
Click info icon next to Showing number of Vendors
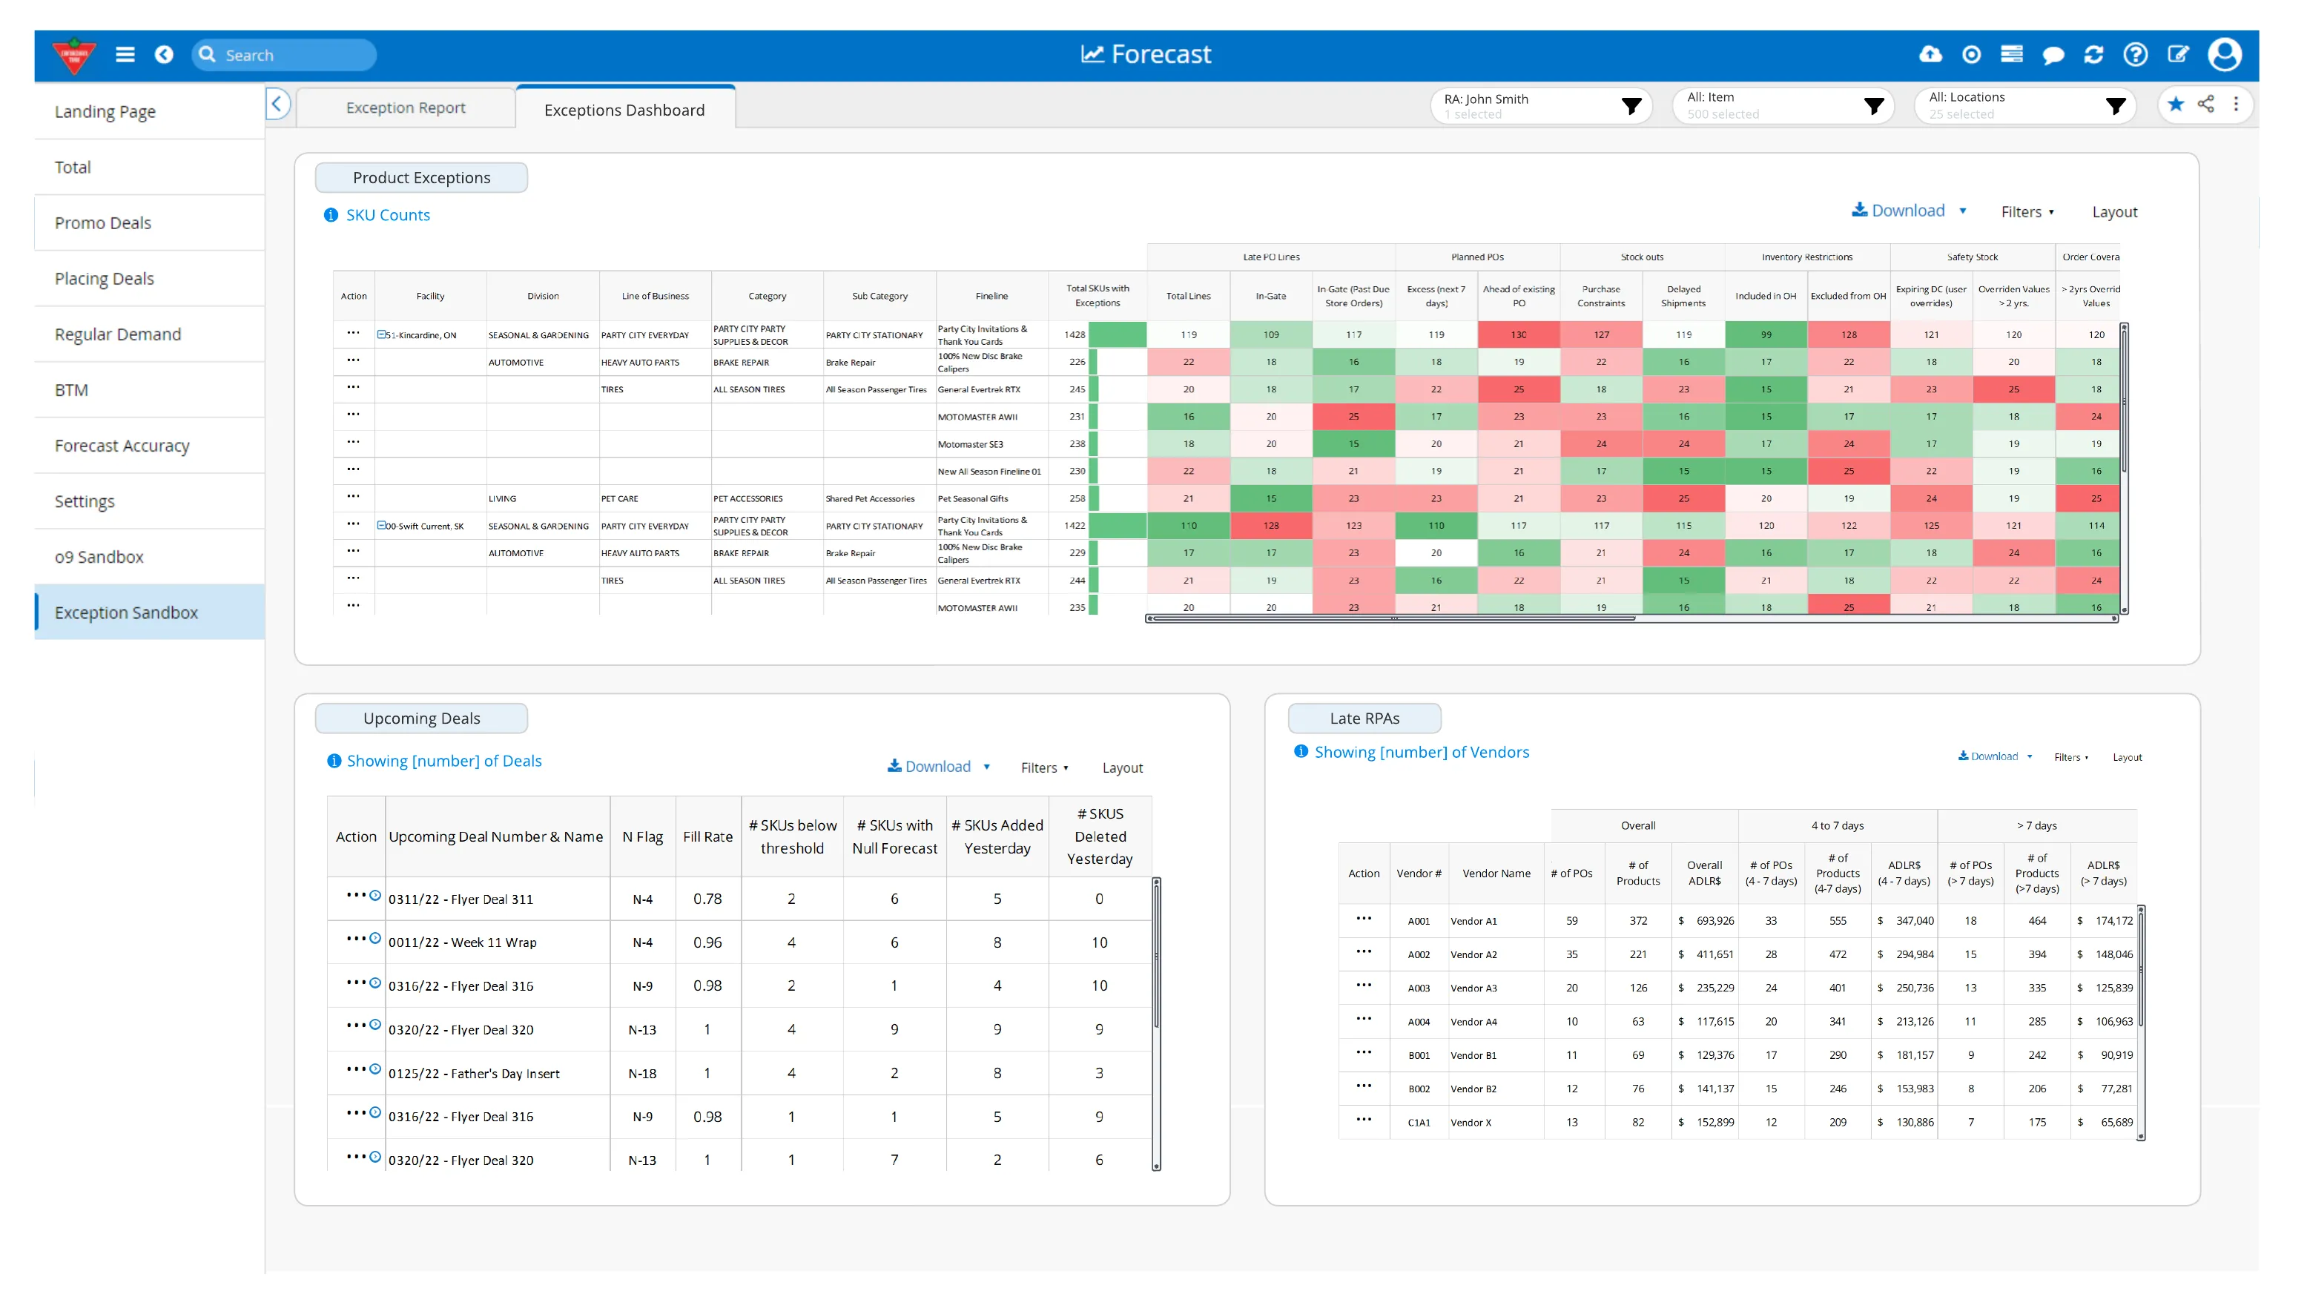[x=1301, y=751]
